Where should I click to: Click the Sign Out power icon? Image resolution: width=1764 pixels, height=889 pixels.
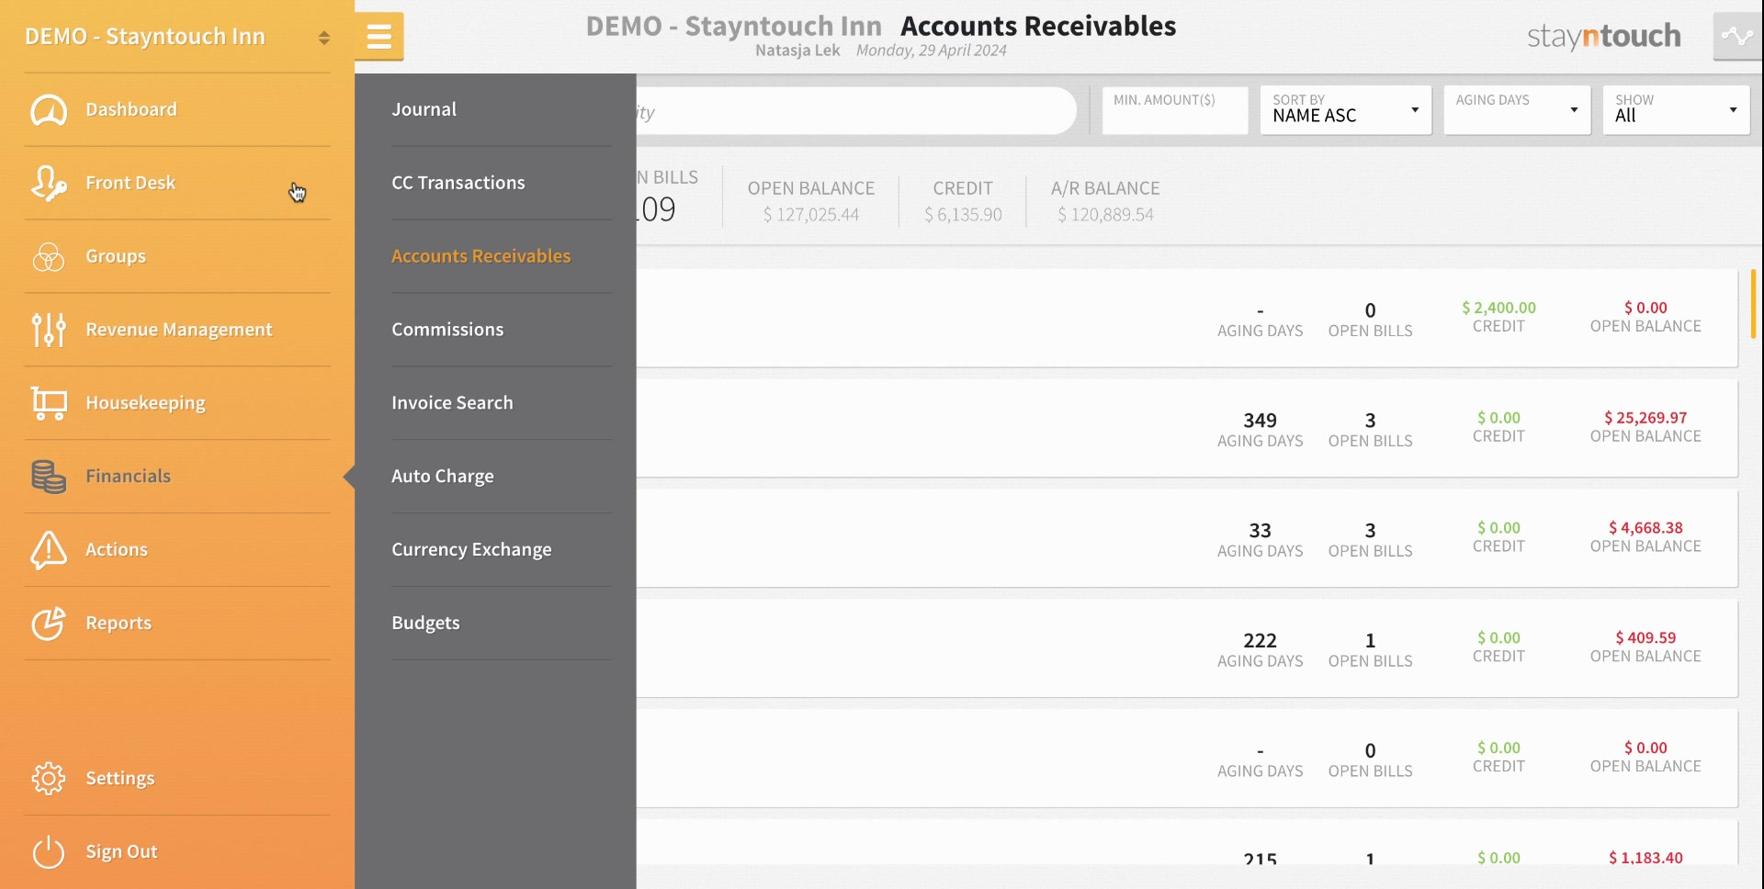pyautogui.click(x=49, y=851)
